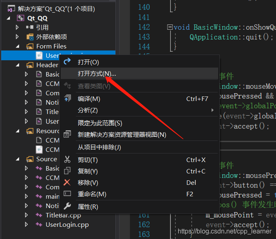Choose 复制(Y) menu entry

click(139, 171)
